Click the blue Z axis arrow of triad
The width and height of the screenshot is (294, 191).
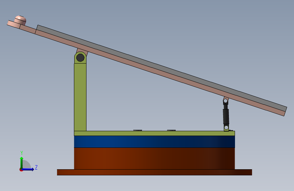(28, 169)
